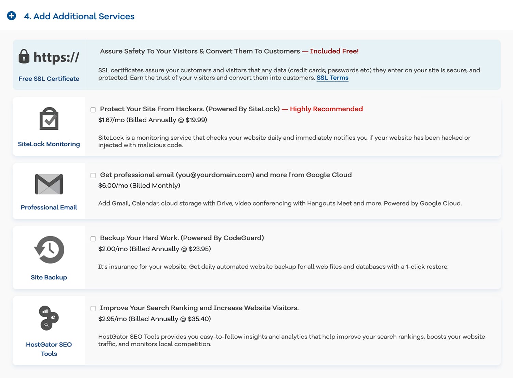Enable SiteLock hacker protection checkbox
This screenshot has width=513, height=378.
[93, 110]
